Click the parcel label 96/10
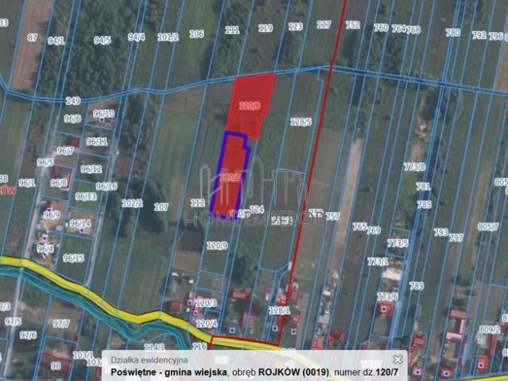Viewport: 508px width, 381px height. pyautogui.click(x=103, y=114)
